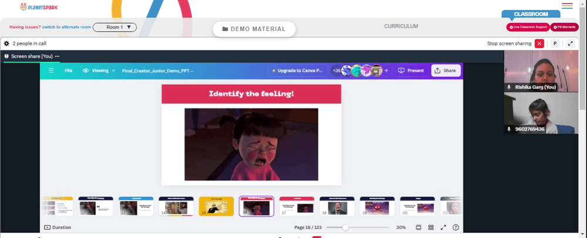
Task: Select the CLASSROOM tab
Action: tap(531, 14)
